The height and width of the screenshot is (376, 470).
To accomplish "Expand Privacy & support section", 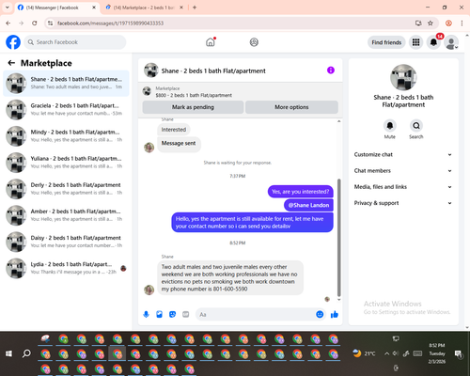I will (403, 203).
